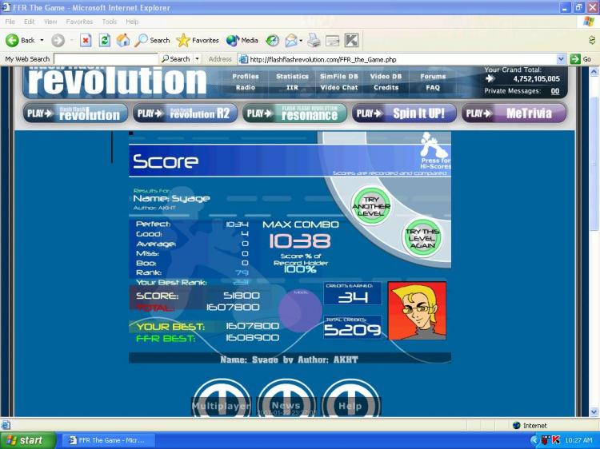Click Try Another Level button
This screenshot has height=449, width=600.
[370, 206]
